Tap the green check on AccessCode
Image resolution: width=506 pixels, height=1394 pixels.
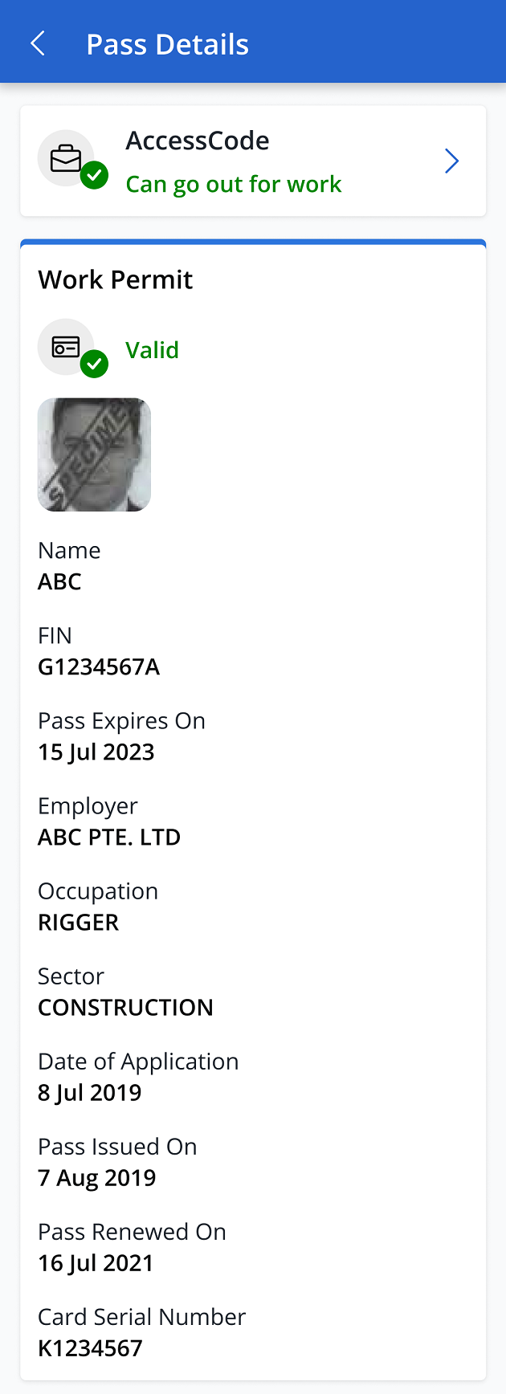coord(94,174)
